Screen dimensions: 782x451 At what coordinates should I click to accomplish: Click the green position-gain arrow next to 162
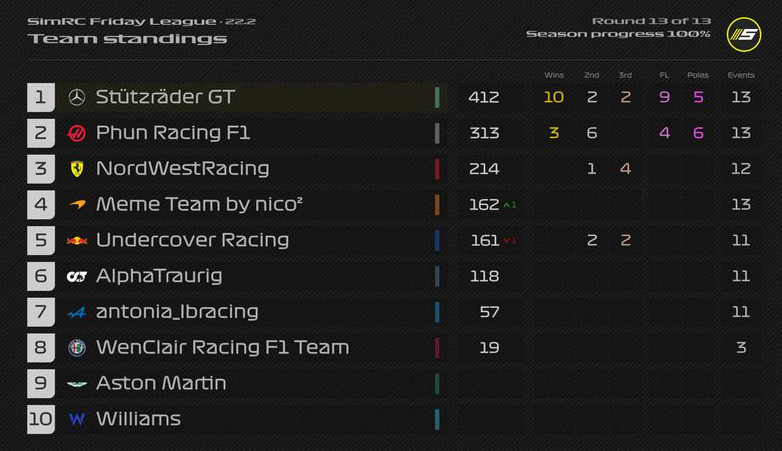pos(508,205)
